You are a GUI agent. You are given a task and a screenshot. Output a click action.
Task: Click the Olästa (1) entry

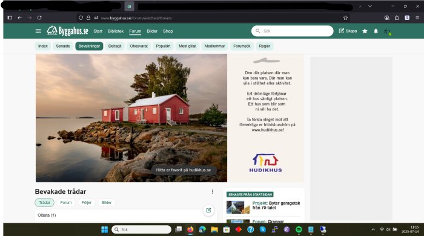(47, 215)
